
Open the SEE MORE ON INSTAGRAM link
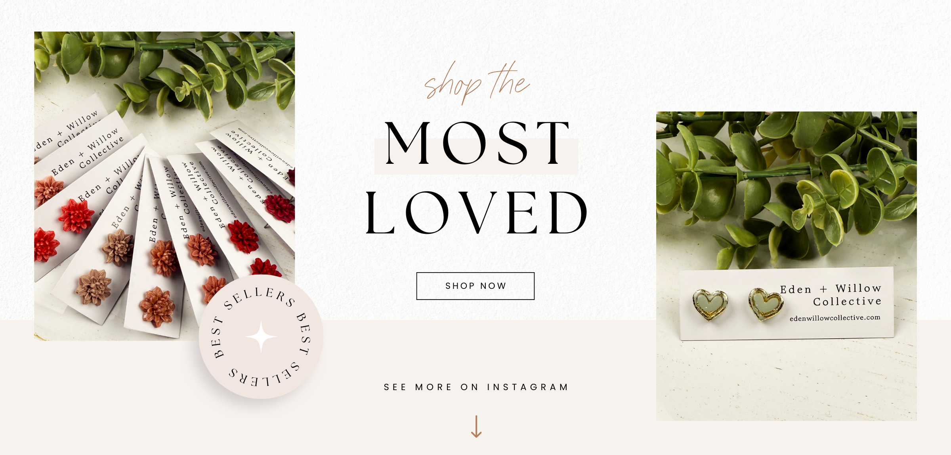click(x=476, y=387)
